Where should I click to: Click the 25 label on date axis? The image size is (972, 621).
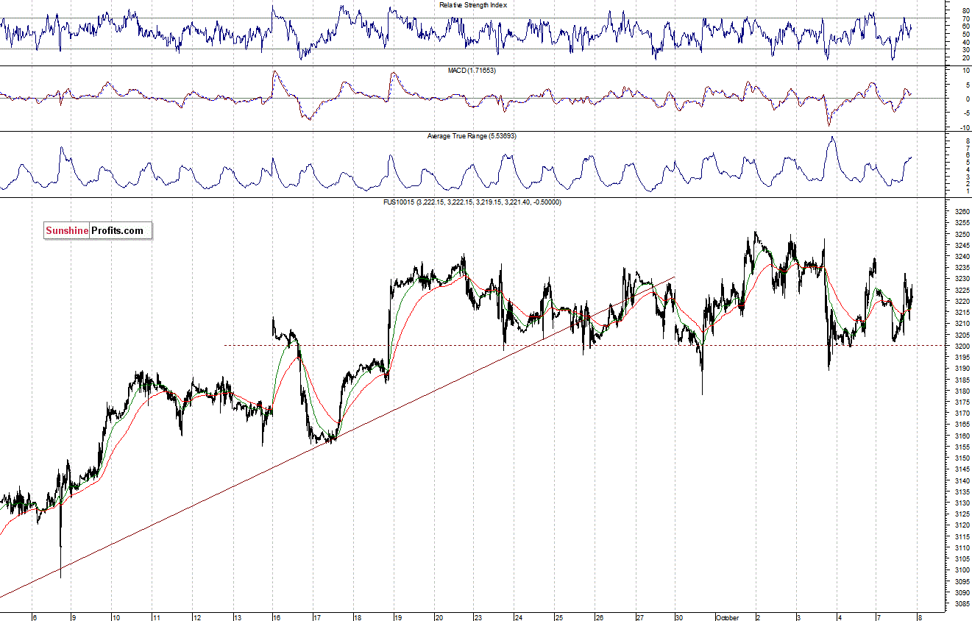(x=559, y=617)
